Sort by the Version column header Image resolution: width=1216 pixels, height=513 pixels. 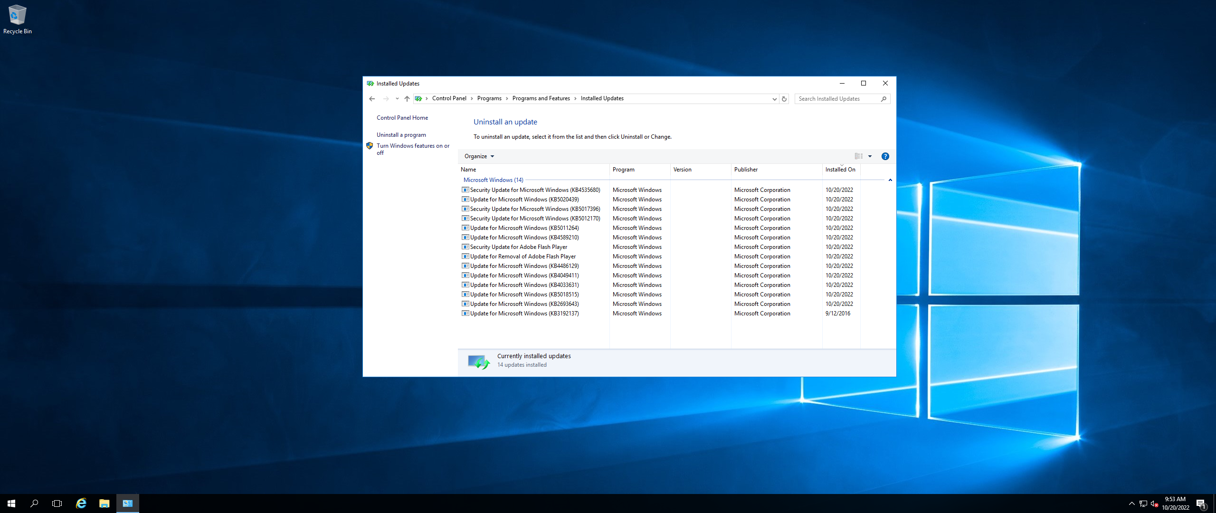click(x=701, y=170)
